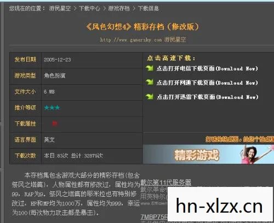Click the green arrow icon beside 迅雷下载
Image resolution: width=274 pixels, height=223 pixels.
pos(150,97)
